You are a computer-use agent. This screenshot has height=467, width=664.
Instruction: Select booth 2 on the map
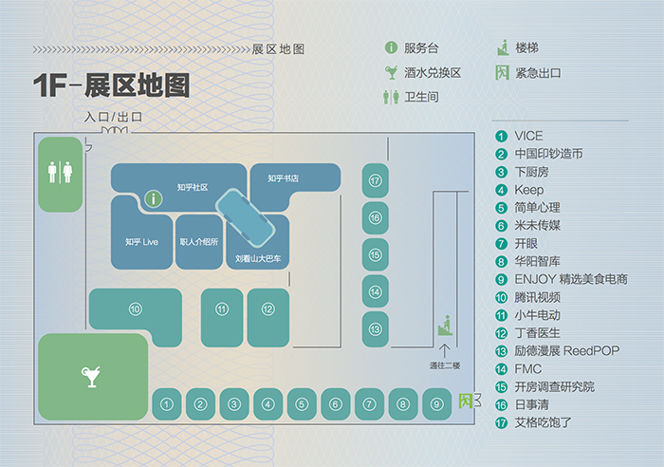pos(200,404)
